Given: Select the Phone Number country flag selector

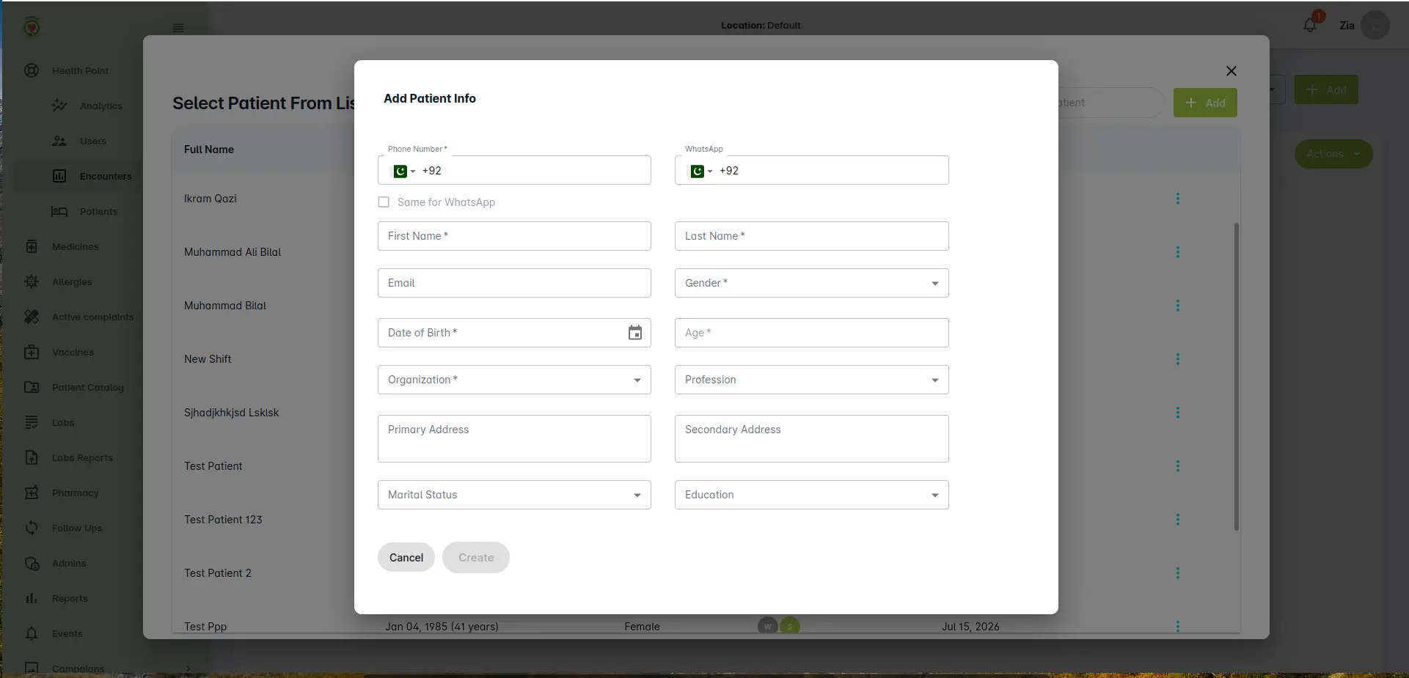Looking at the screenshot, I should coord(404,171).
